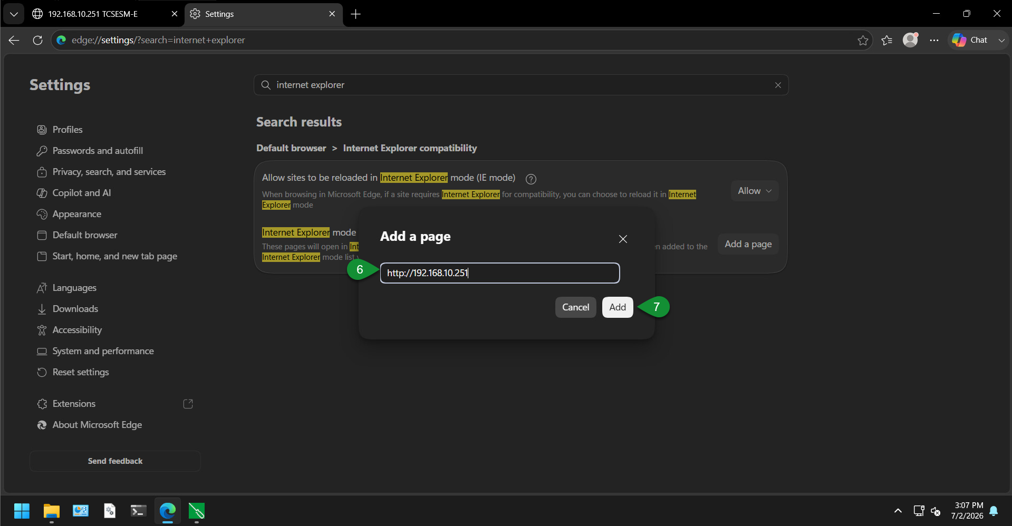Viewport: 1012px width, 526px height.
Task: Expand the Allow dropdown for IE mode
Action: pyautogui.click(x=755, y=191)
